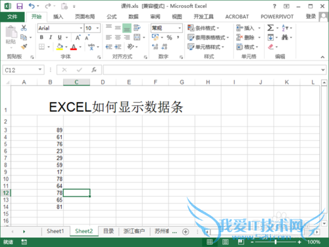Toggle bold formatting
Viewport: 329px width, 247px height.
[x=41, y=38]
